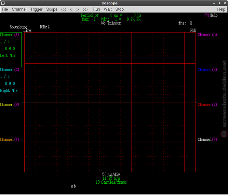Image resolution: width=228 pixels, height=195 pixels.
Task: Select Channel(2) label
Action: coord(10,70)
